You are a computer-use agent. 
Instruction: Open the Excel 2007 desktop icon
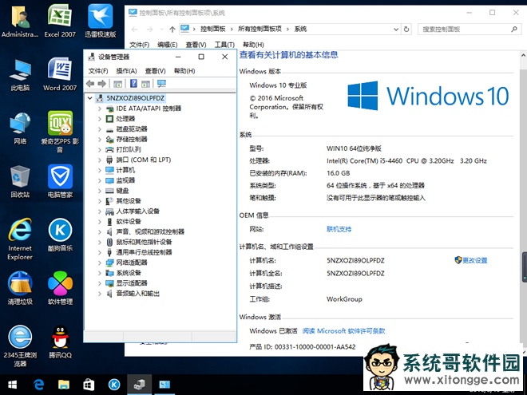(60, 22)
